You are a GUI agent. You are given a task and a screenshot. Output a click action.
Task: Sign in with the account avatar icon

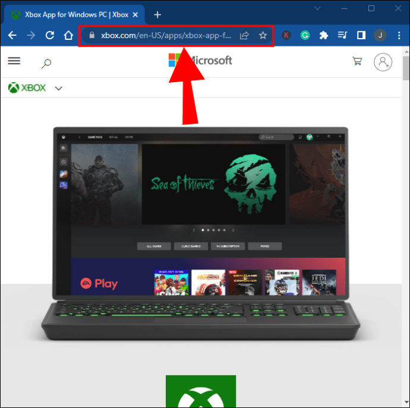click(x=383, y=62)
